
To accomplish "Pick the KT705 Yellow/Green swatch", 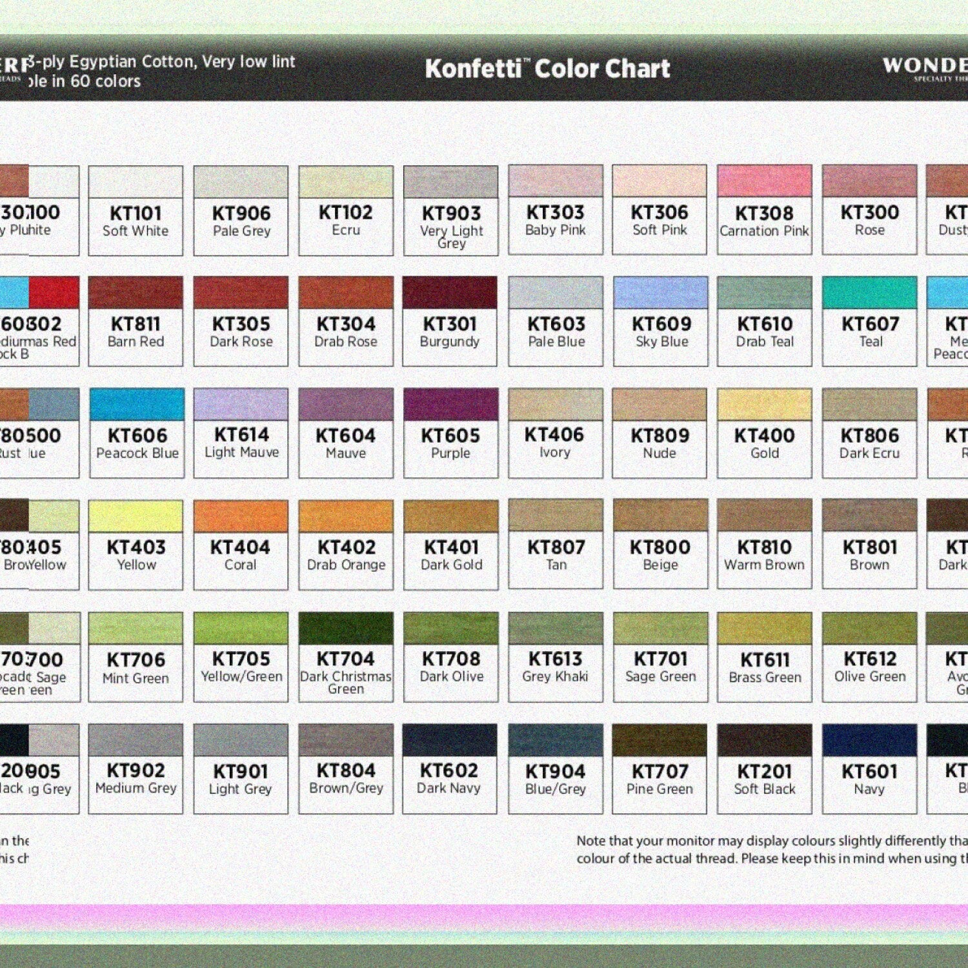I will pos(241,628).
